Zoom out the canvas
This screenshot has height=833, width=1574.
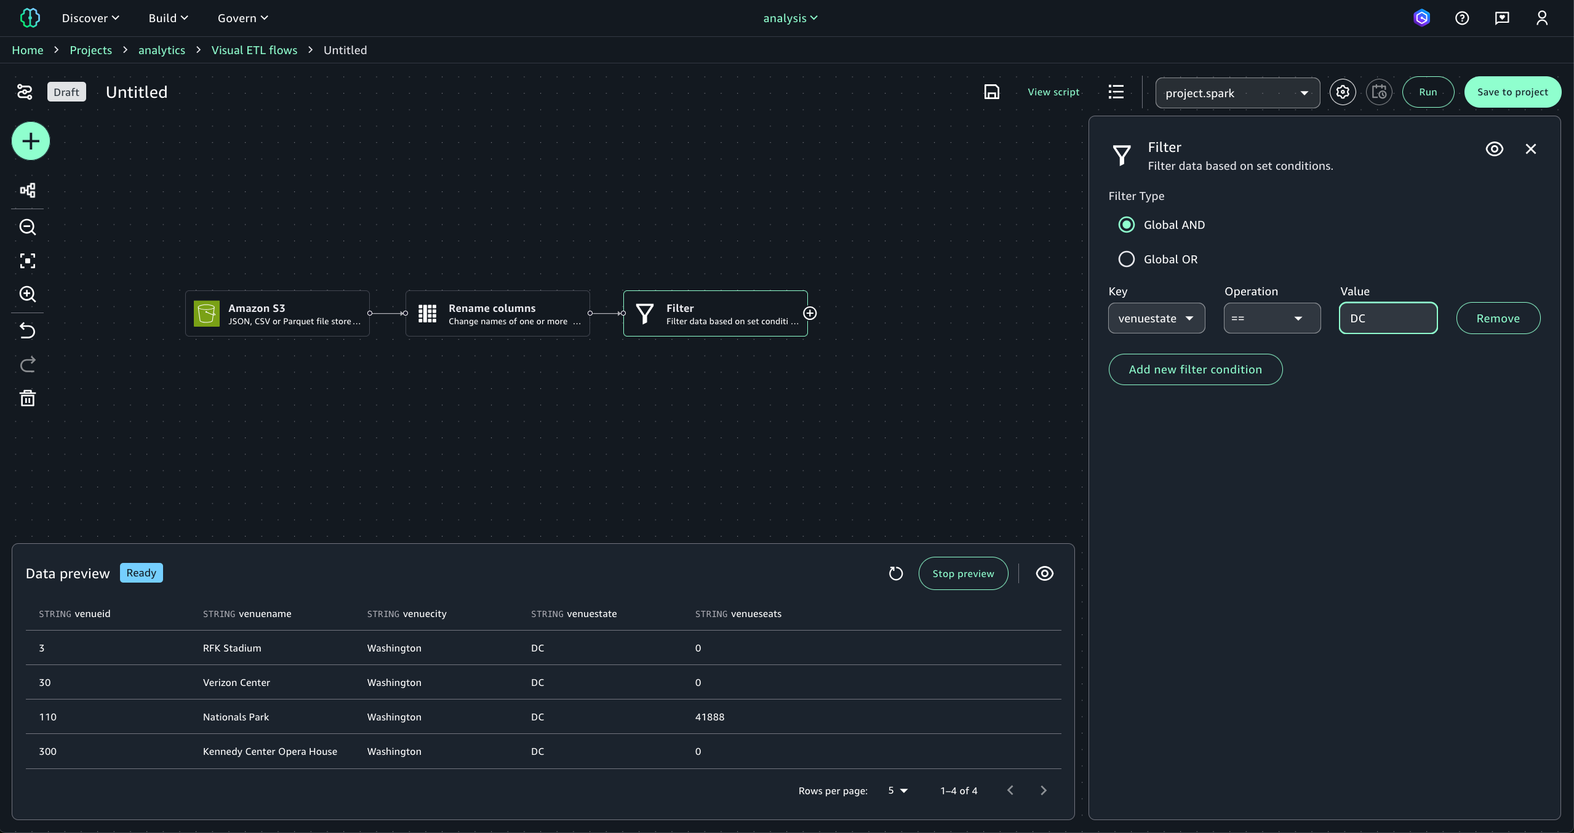click(x=28, y=227)
